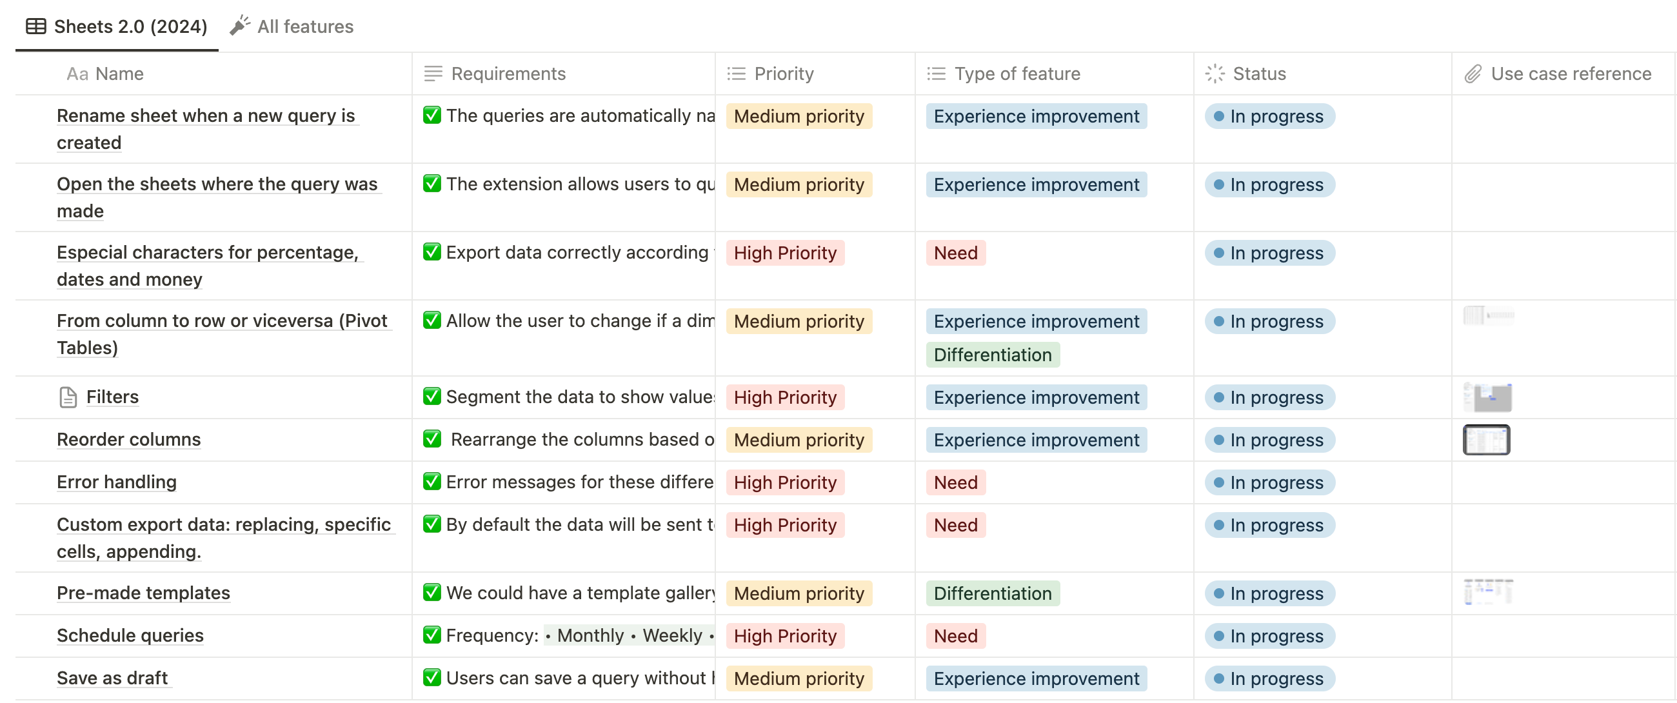Click the paperclip icon in Use case reference header
This screenshot has height=703, width=1677.
coord(1473,74)
